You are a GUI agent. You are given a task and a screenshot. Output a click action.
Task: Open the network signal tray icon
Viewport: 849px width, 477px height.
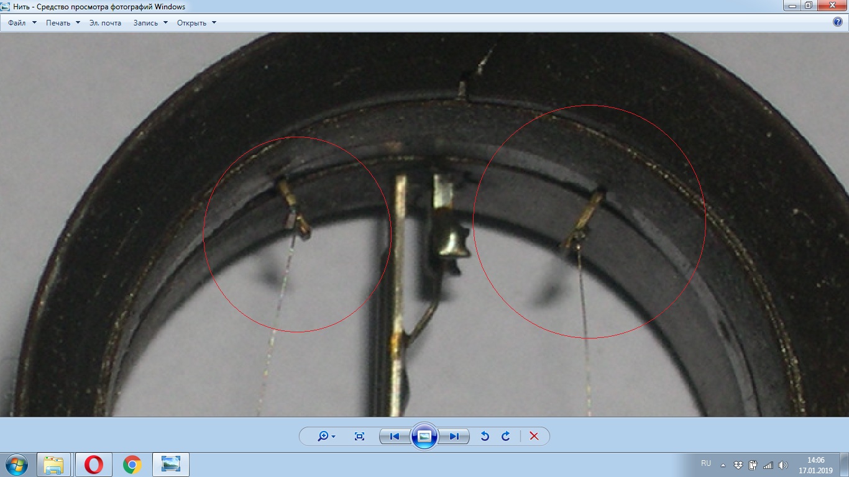click(x=768, y=465)
